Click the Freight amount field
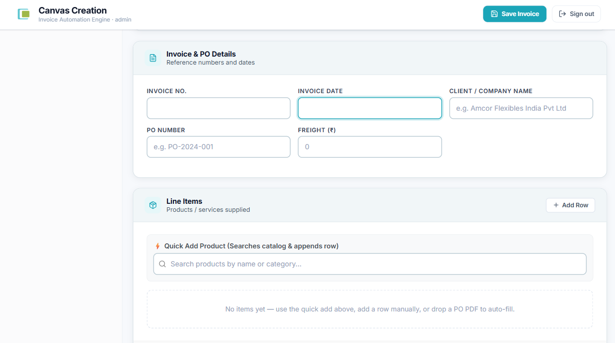Image resolution: width=615 pixels, height=343 pixels. (370, 147)
